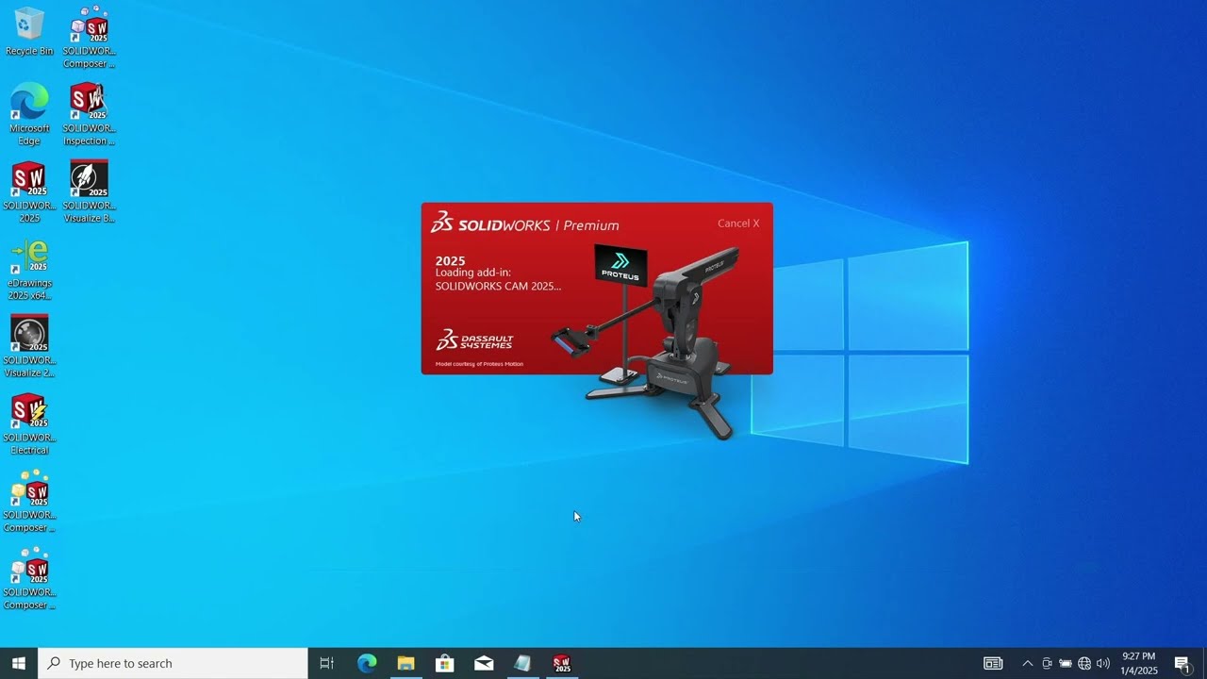The width and height of the screenshot is (1207, 679).
Task: Open the network status tray icon
Action: [x=1084, y=663]
